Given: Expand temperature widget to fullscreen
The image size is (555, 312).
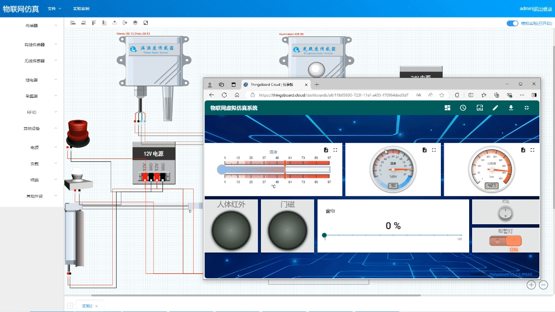Looking at the screenshot, I should click(x=335, y=150).
